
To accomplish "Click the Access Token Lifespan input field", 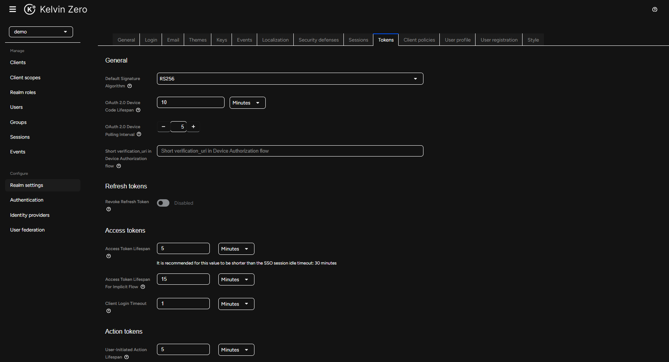I will pos(183,248).
